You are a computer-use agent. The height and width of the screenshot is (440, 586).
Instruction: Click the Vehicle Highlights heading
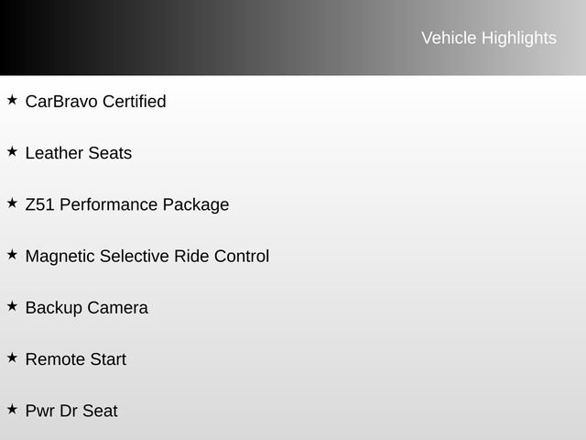[488, 38]
